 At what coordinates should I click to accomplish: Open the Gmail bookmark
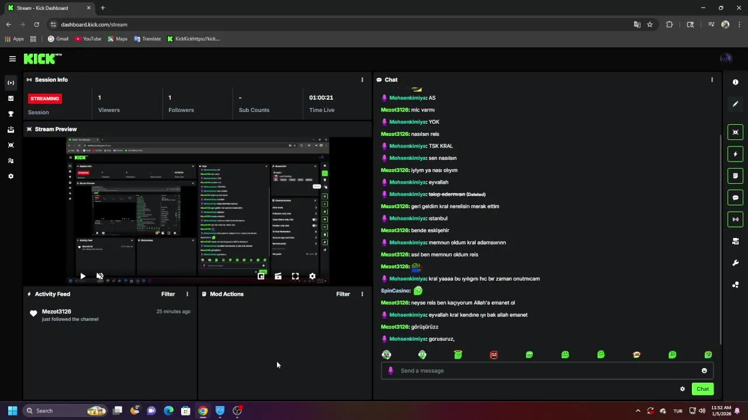pos(58,39)
